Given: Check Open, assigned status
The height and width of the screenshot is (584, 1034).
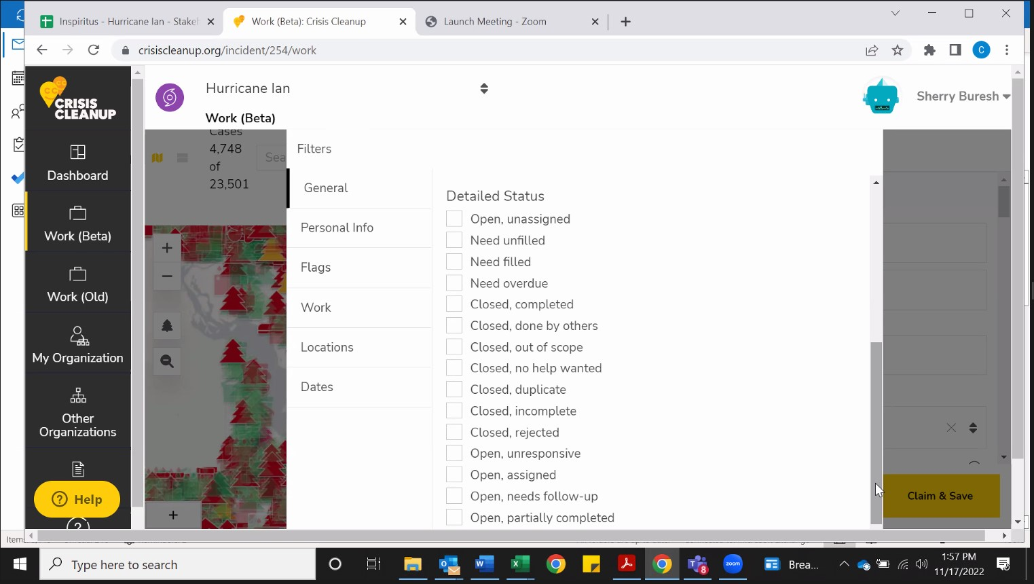Looking at the screenshot, I should click(454, 474).
